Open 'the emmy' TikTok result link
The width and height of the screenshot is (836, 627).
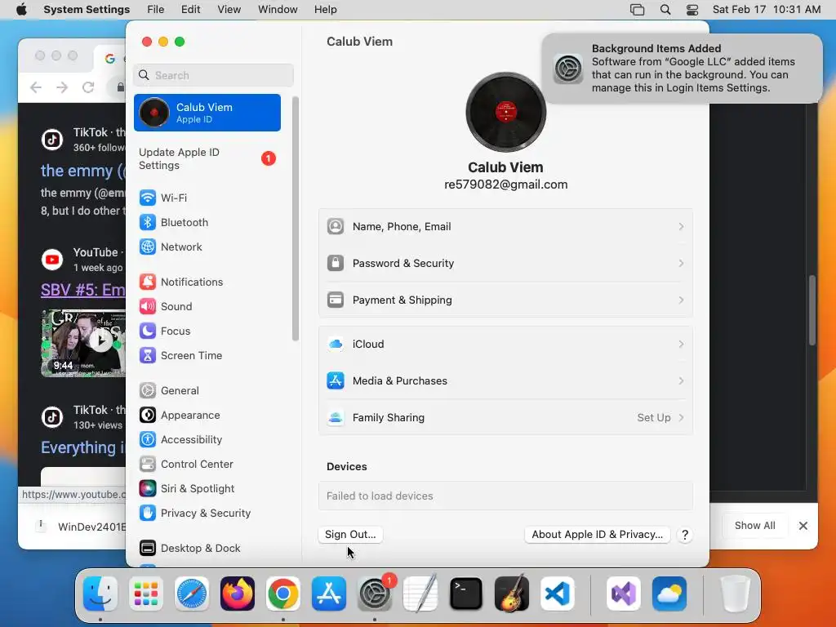click(x=83, y=171)
